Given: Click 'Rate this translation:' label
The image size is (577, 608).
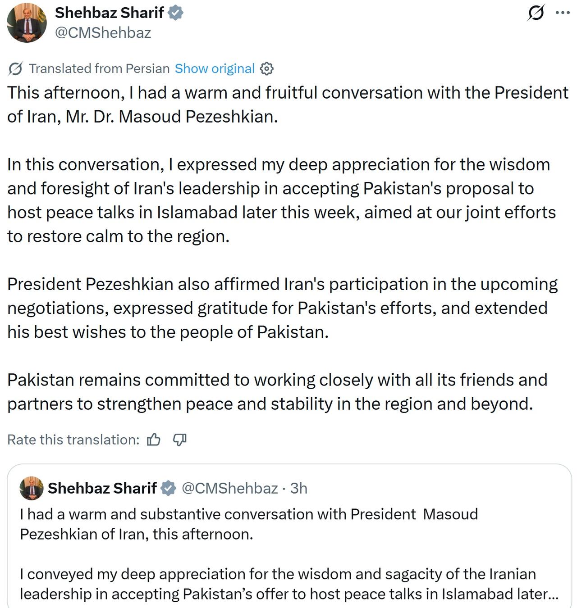Looking at the screenshot, I should tap(73, 440).
